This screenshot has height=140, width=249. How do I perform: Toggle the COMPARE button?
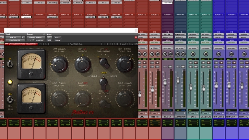click(40, 40)
